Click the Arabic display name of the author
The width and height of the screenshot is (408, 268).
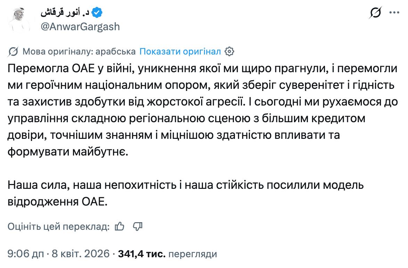[65, 13]
